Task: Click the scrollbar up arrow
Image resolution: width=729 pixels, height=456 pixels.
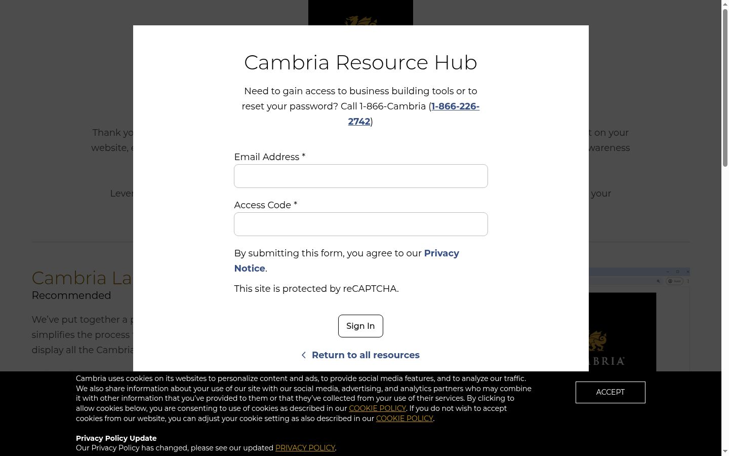Action: pos(725,4)
